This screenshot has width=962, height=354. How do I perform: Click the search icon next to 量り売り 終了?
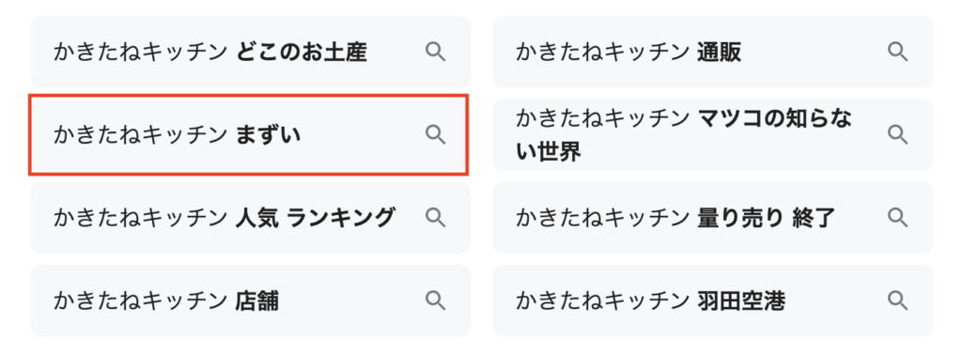point(898,217)
